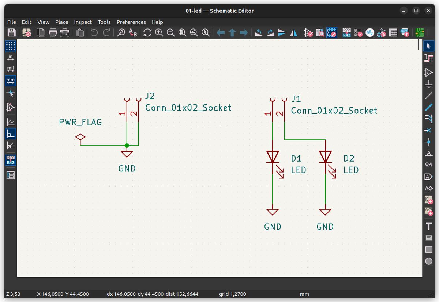The width and height of the screenshot is (439, 302).
Task: Open the PCB Editor green board icon
Action: pos(420,33)
